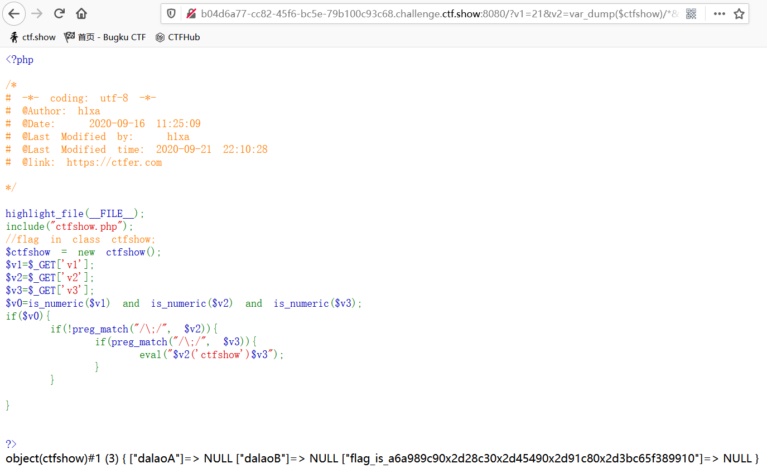Click the flag_is_a6a989c90 output string

[524, 459]
